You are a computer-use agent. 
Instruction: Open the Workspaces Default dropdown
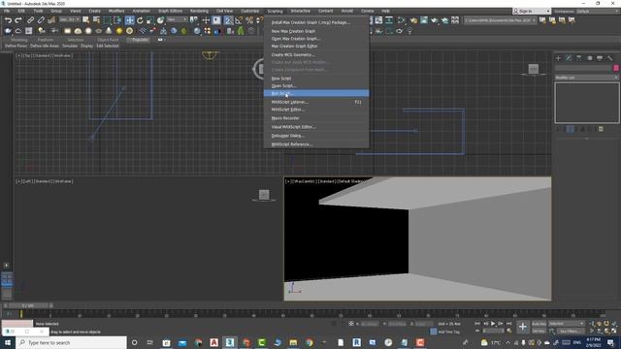coord(597,11)
